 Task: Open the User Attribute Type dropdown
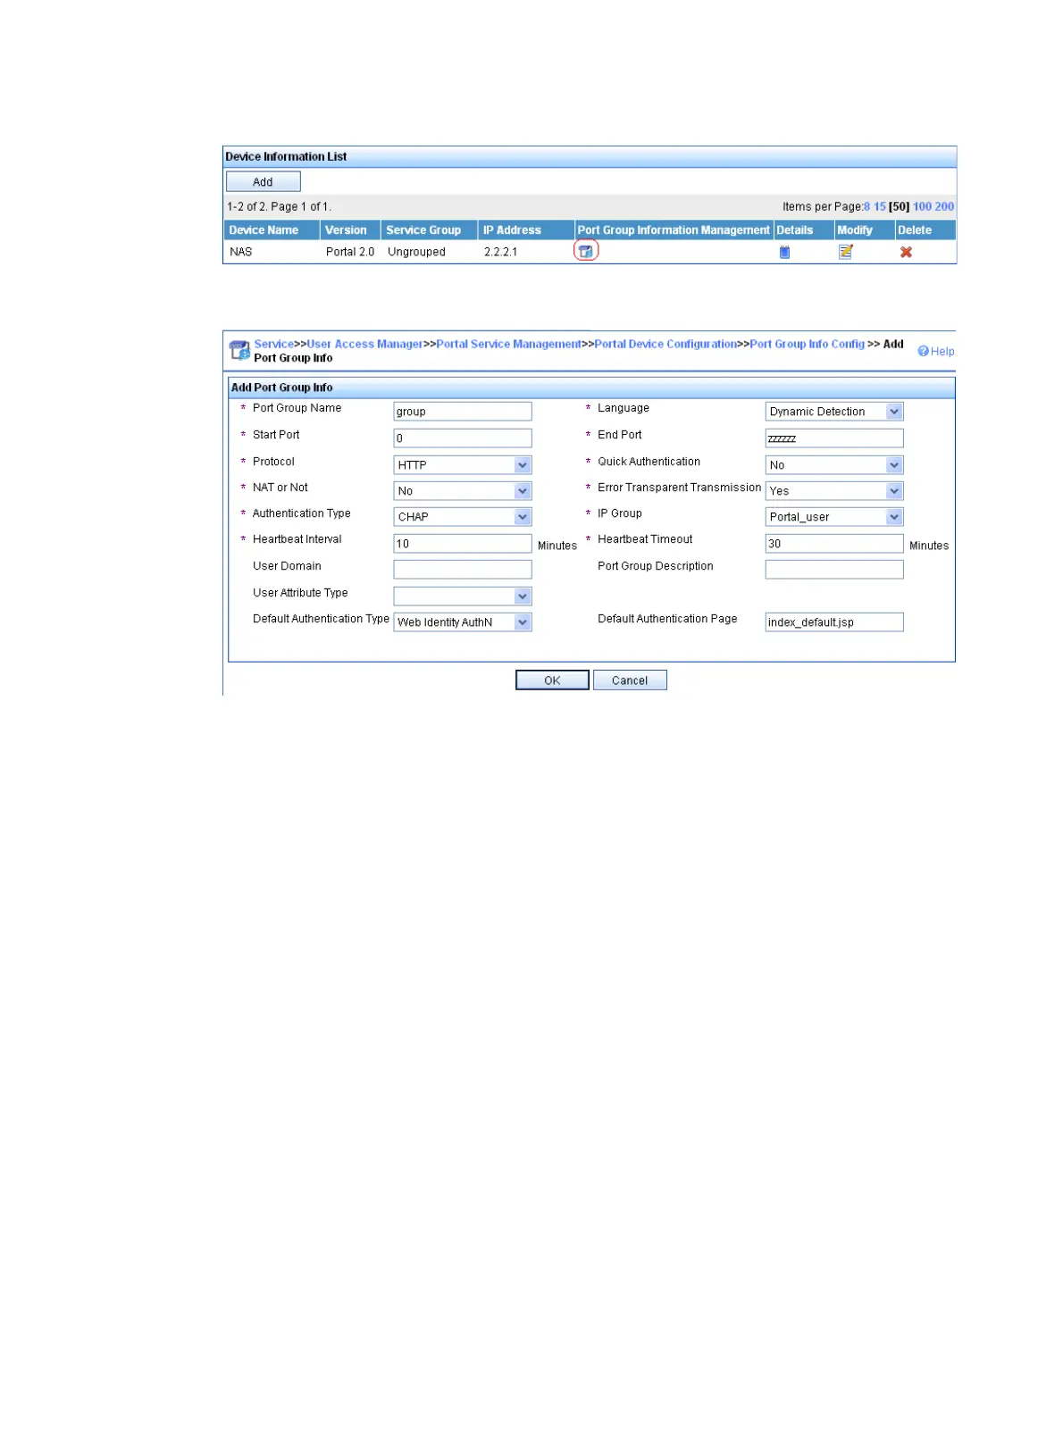tap(463, 596)
